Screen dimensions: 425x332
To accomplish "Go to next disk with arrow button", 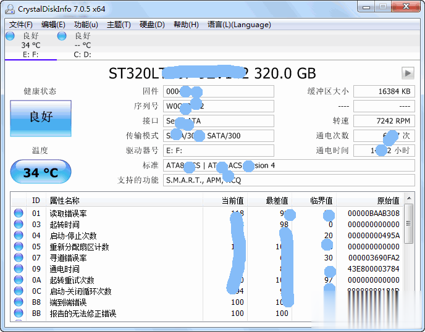I will pyautogui.click(x=408, y=73).
